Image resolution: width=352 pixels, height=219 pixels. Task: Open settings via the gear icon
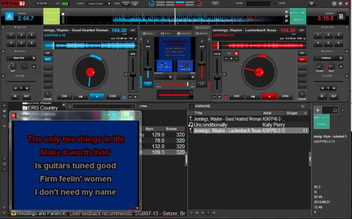[x=311, y=4]
